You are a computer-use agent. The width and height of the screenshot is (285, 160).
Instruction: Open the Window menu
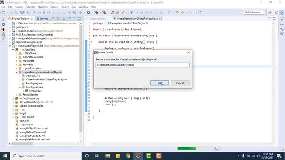(x=83, y=7)
